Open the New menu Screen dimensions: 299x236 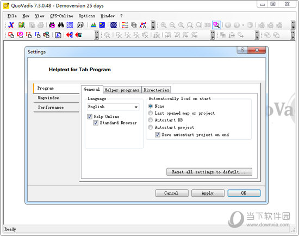26,16
